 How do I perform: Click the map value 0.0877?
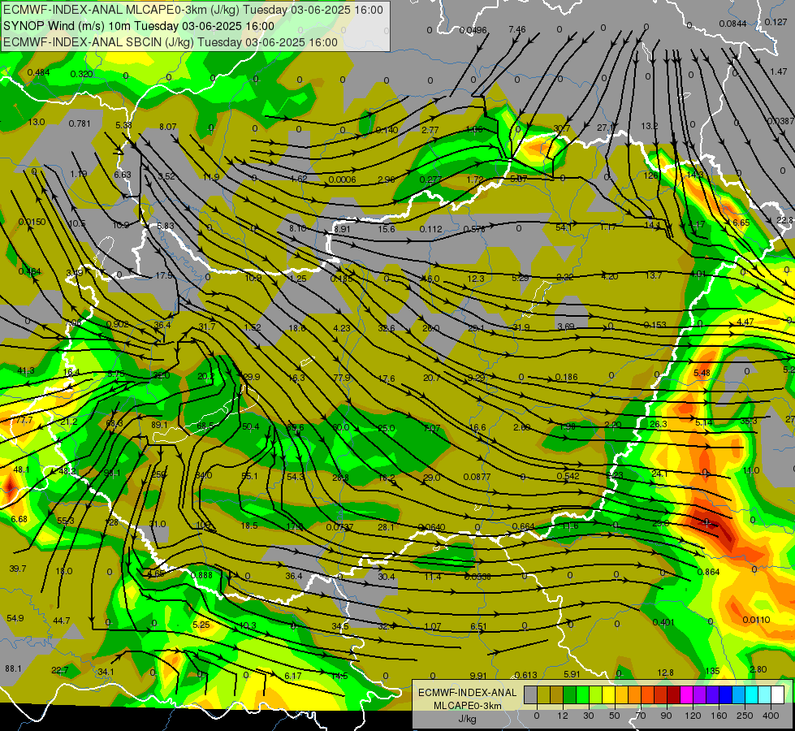click(x=477, y=477)
